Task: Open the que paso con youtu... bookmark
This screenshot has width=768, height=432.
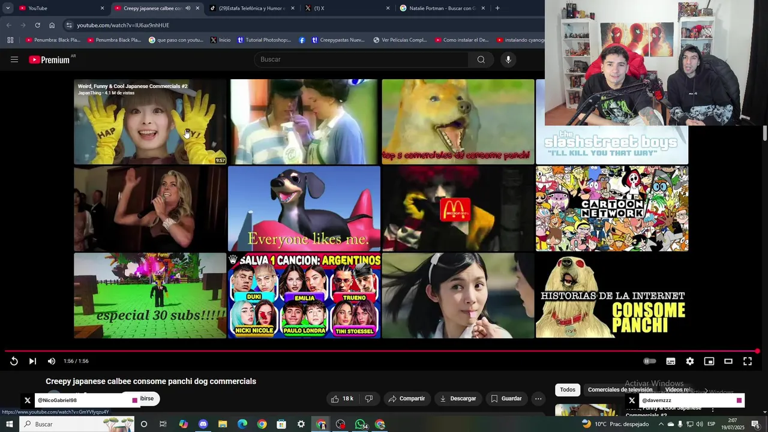Action: pyautogui.click(x=176, y=40)
